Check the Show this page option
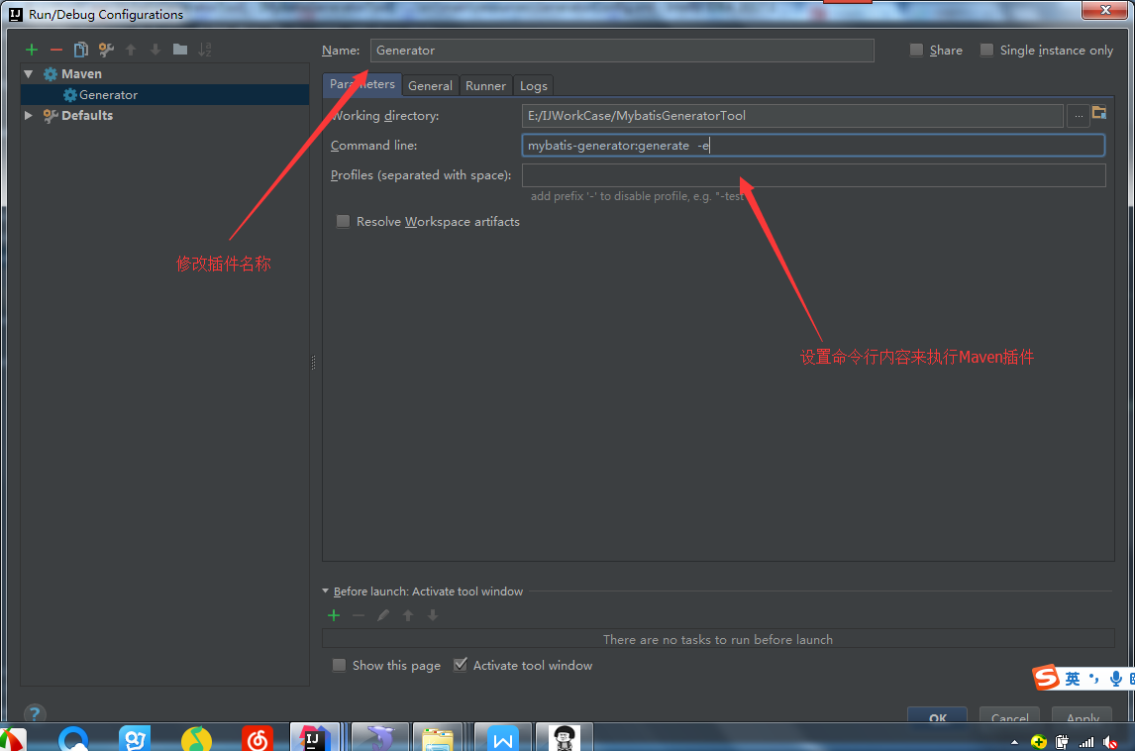This screenshot has height=751, width=1135. pos(339,665)
